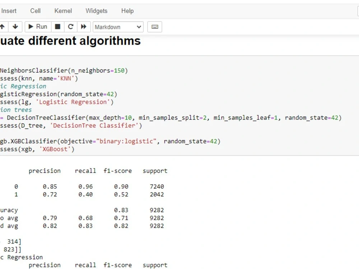Click DecisionTreeClassifier in the code
Screen dimensions: 359x269
(x=46, y=118)
